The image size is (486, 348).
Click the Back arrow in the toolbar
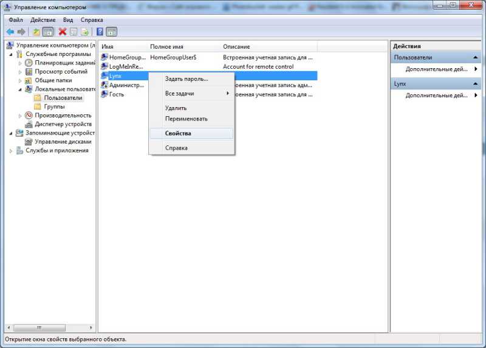click(10, 32)
